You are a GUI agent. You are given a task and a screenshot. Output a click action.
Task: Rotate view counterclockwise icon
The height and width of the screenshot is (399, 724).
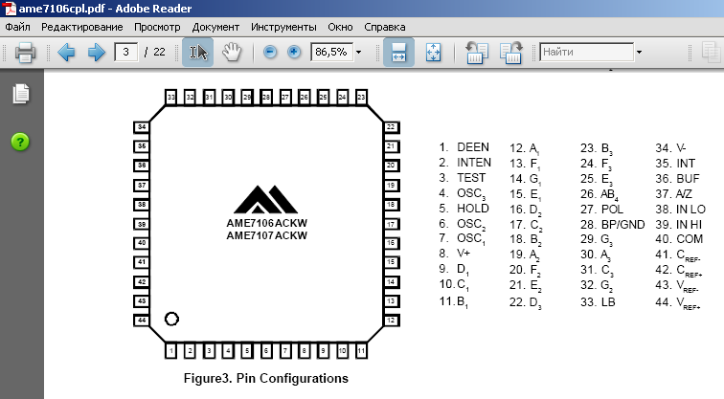[477, 52]
